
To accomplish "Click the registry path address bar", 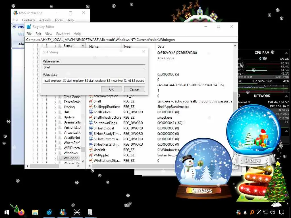I will pos(131,40).
